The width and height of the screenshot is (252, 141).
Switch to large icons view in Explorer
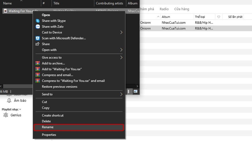coord(135,91)
